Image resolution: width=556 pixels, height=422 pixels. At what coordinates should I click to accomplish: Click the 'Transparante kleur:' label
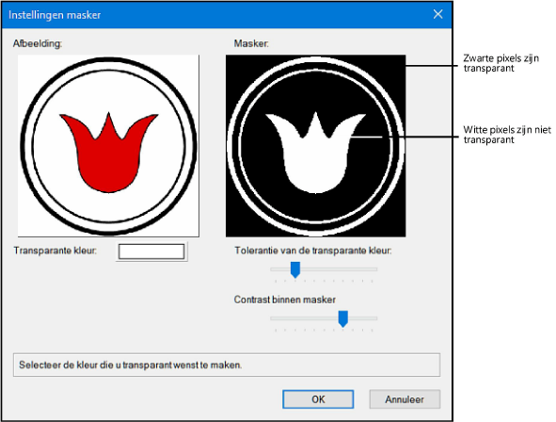56,251
